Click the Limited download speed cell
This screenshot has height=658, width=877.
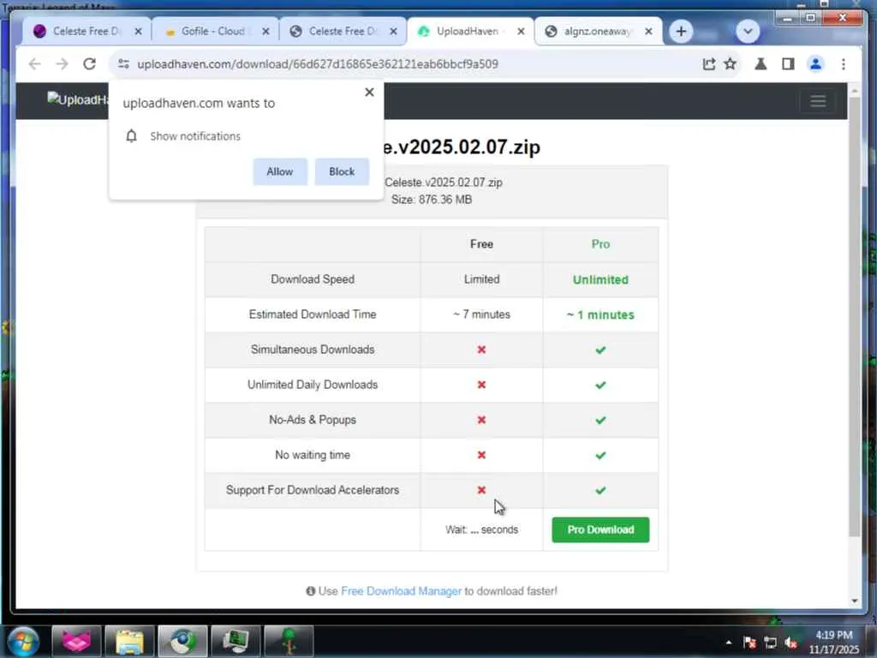[481, 279]
